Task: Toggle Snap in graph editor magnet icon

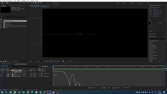Action: click(x=96, y=88)
